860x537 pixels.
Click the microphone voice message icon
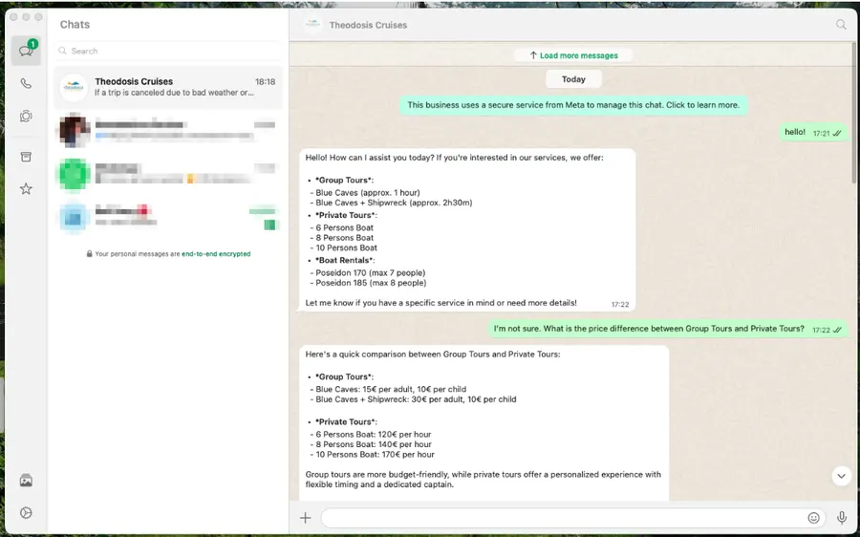click(x=841, y=517)
